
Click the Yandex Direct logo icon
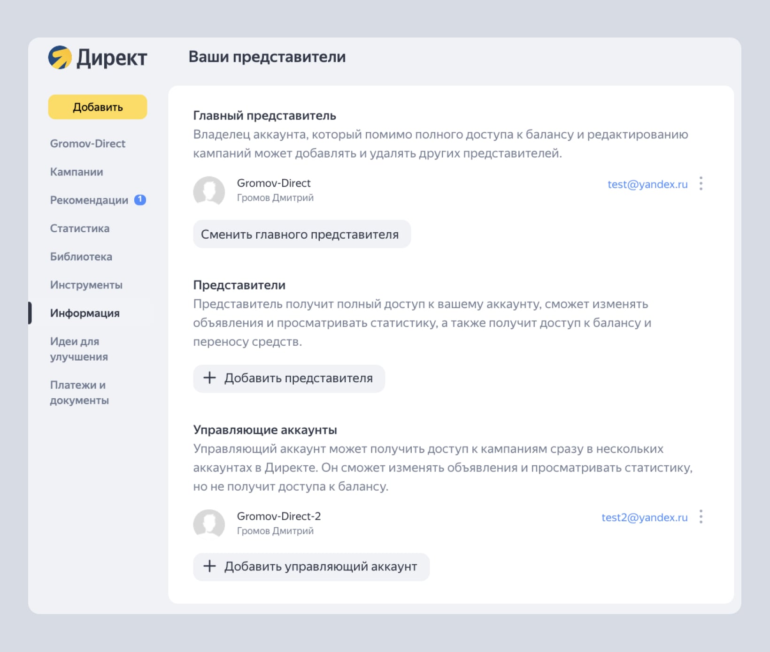[60, 57]
